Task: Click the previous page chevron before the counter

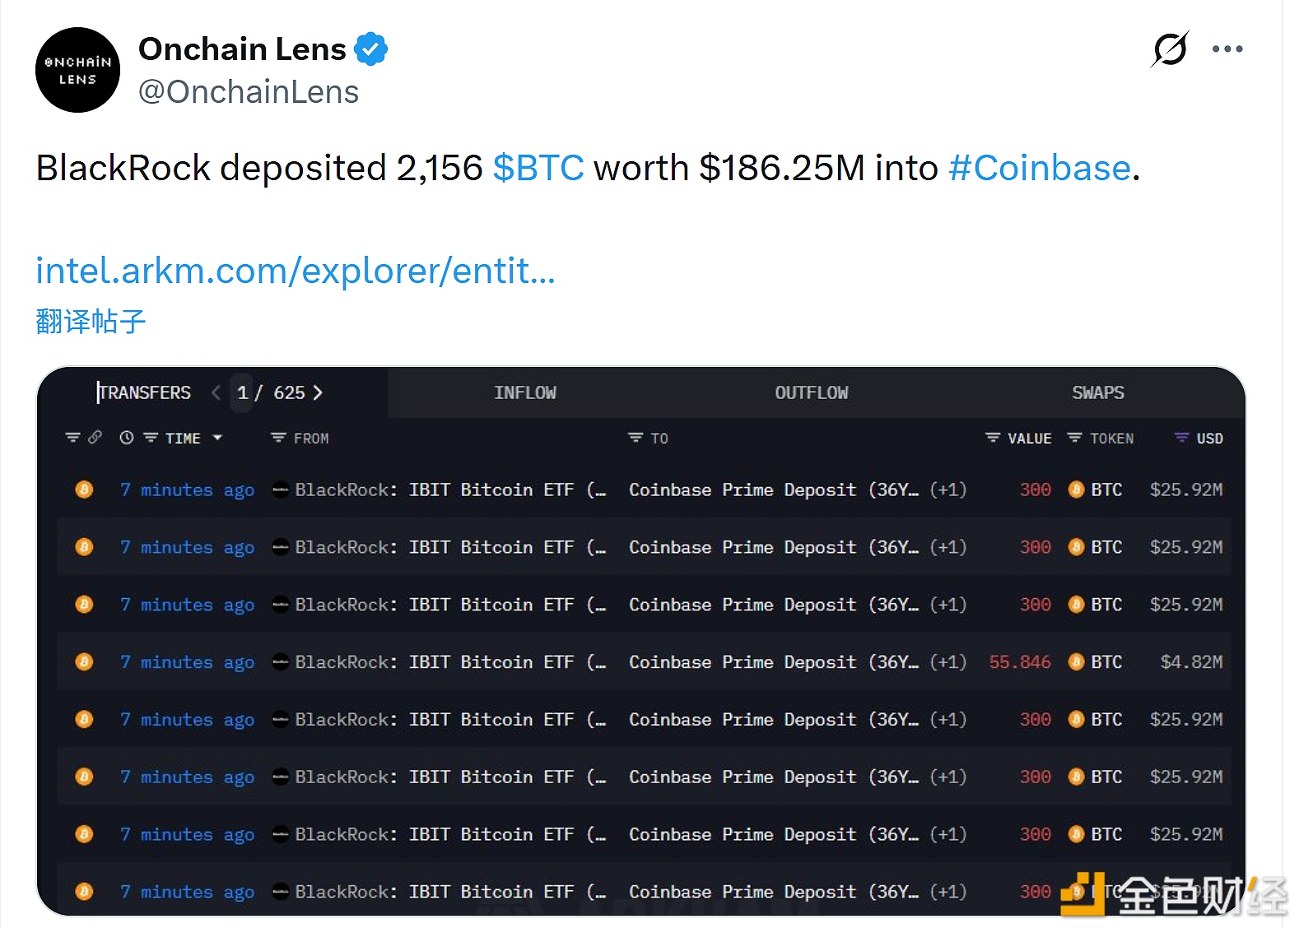Action: [x=215, y=392]
